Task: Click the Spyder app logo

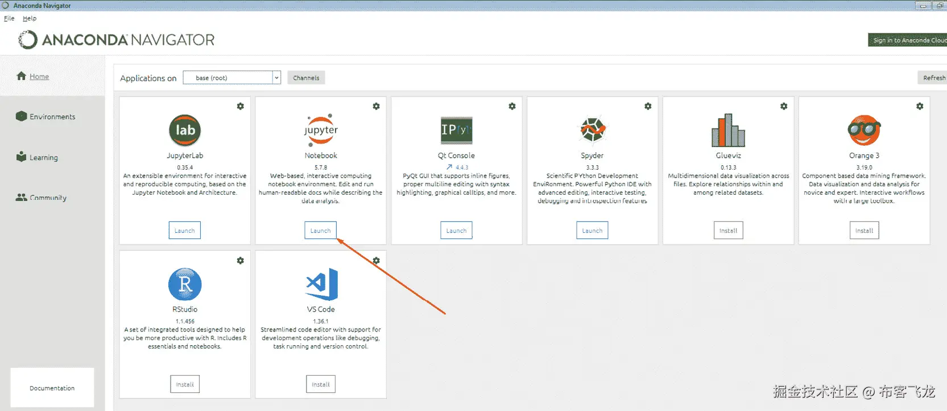Action: [x=593, y=131]
